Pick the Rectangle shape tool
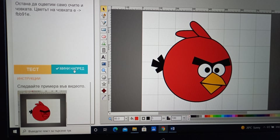This screenshot has width=280, height=140. click(104, 29)
